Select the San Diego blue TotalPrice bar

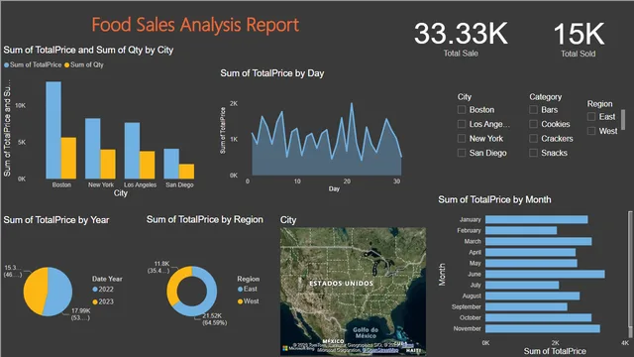[171, 164]
